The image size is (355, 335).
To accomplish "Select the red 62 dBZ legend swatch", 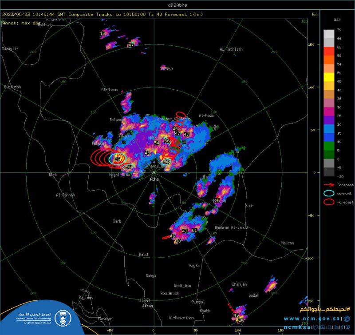I will pyautogui.click(x=329, y=51).
